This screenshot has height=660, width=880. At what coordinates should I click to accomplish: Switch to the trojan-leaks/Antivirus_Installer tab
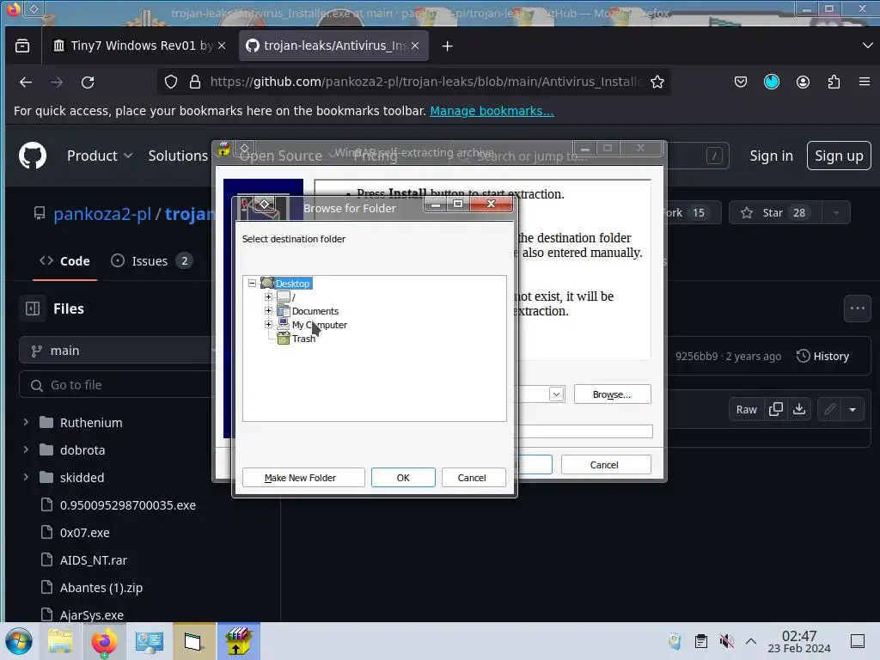[334, 46]
